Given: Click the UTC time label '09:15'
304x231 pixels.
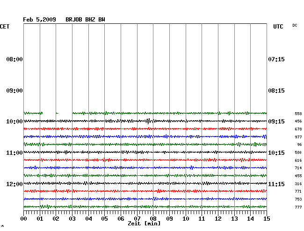Looking at the screenshot, I should 276,122.
